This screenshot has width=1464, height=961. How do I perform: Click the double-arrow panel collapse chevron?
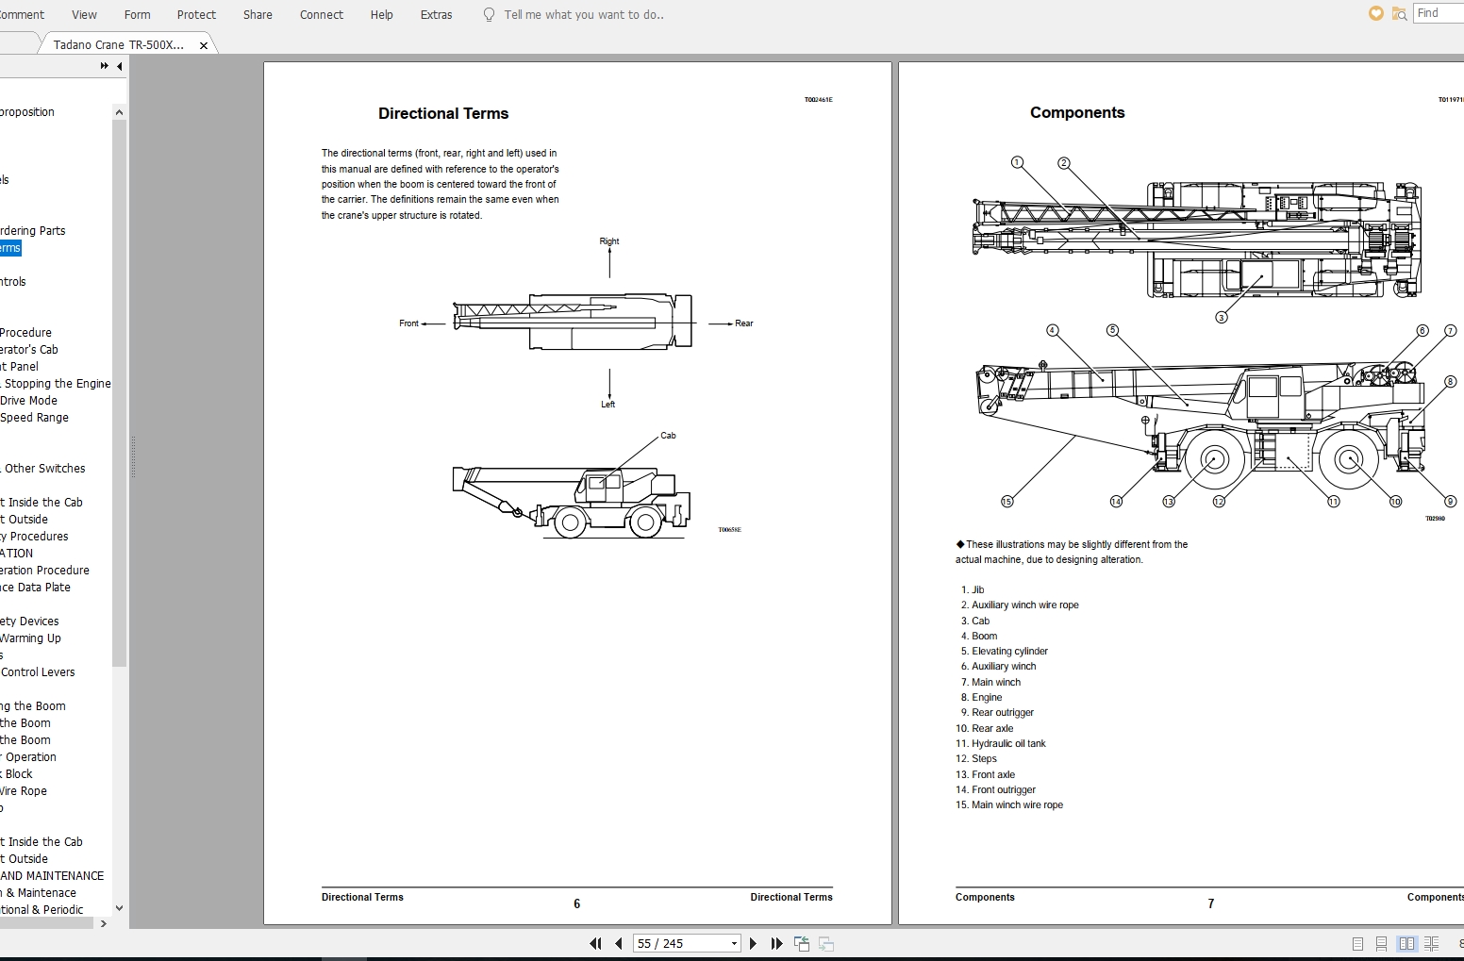103,66
